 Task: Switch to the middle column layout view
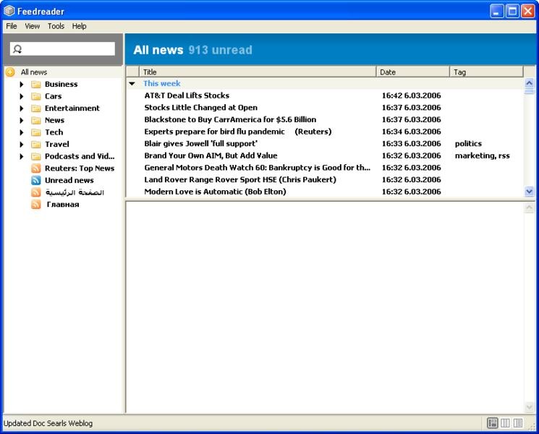[x=505, y=423]
